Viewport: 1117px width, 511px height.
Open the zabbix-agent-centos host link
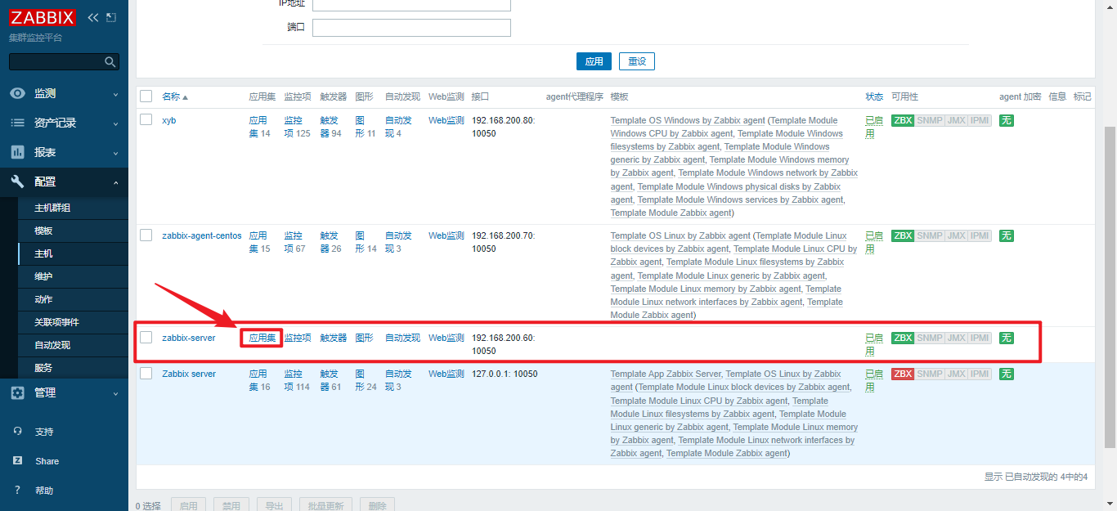(202, 235)
